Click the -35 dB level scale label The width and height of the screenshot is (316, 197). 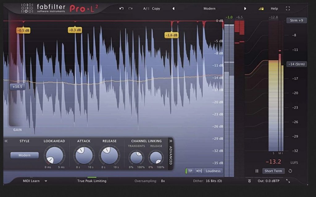pos(218,163)
